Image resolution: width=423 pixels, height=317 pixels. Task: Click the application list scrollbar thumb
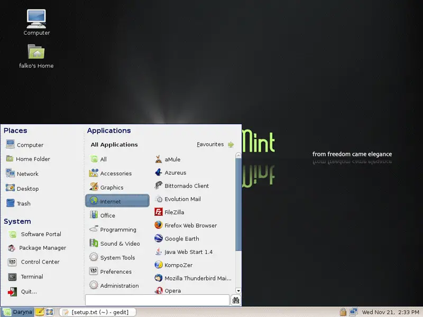click(238, 204)
